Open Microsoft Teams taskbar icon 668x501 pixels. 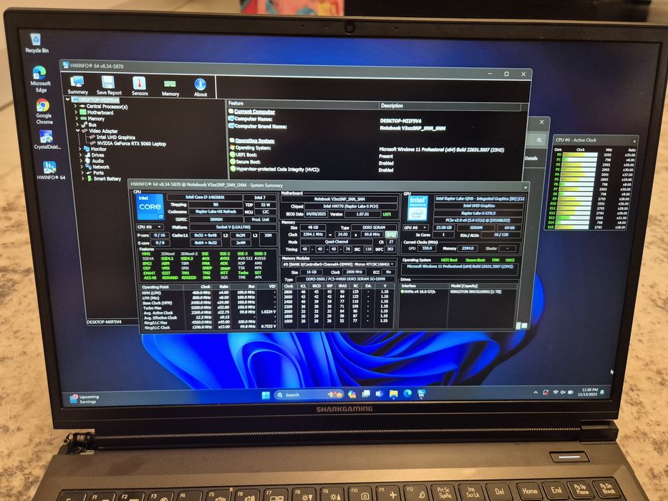[379, 394]
